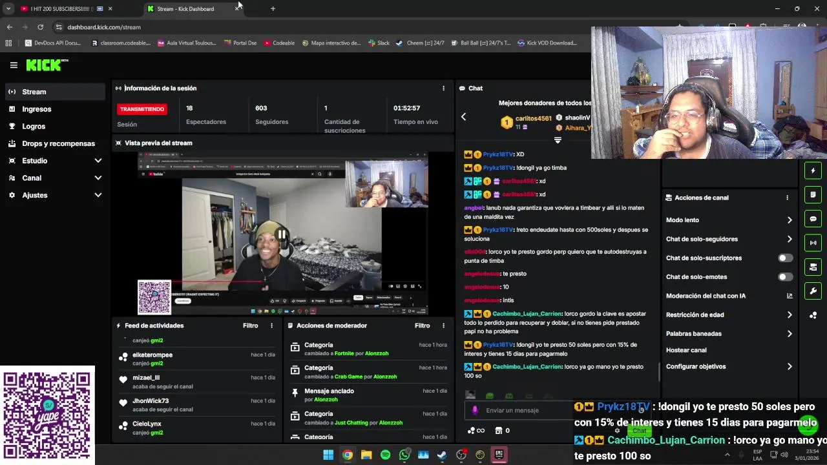Open Spotify from the taskbar
The height and width of the screenshot is (465, 827).
point(386,455)
